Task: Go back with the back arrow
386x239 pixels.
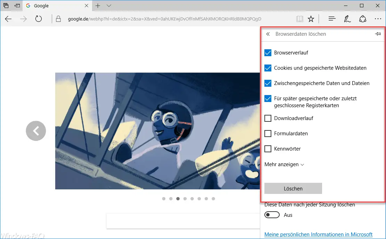Action: 8,19
